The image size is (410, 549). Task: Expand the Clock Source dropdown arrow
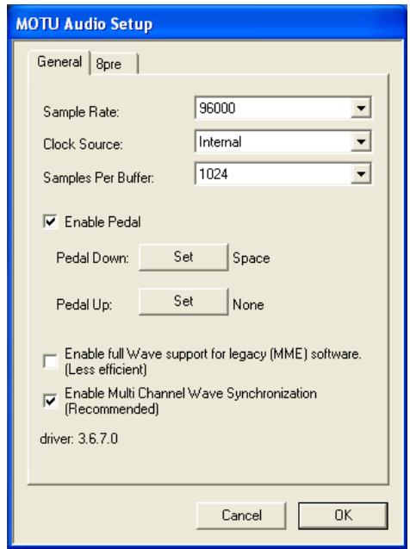(x=361, y=142)
